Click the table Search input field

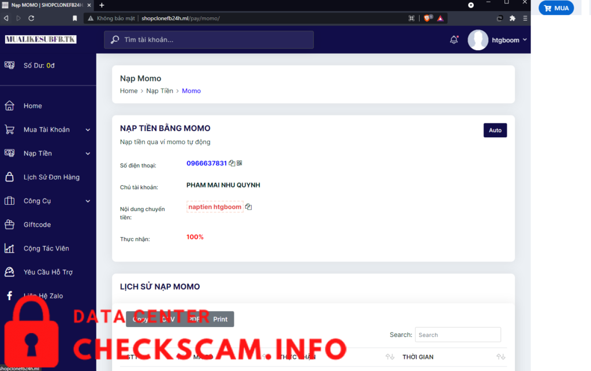click(x=458, y=335)
